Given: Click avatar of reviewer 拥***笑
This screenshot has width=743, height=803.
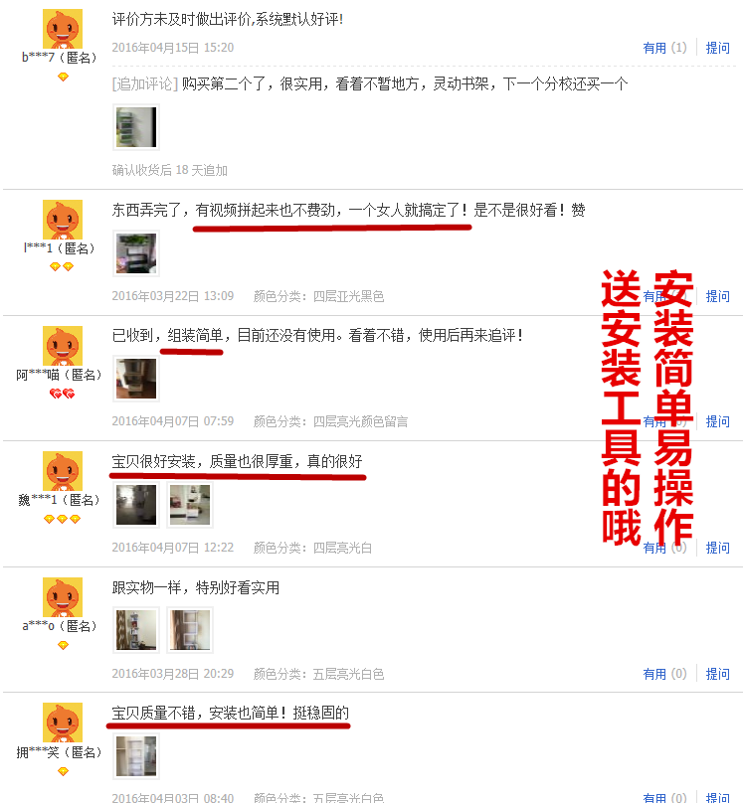Looking at the screenshot, I should coord(63,723).
